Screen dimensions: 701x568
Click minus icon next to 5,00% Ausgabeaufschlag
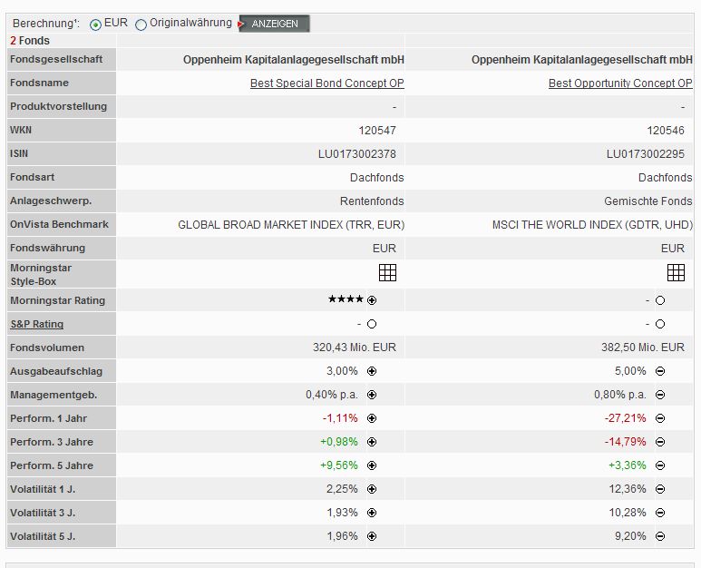(x=660, y=371)
